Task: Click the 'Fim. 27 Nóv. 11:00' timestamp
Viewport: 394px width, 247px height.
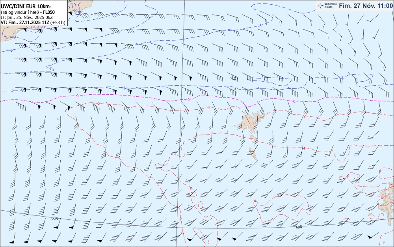Action: (366, 6)
